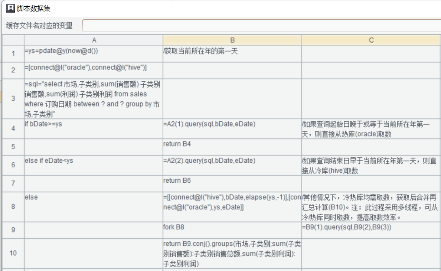
Task: Select row header 2
Action: click(13, 71)
